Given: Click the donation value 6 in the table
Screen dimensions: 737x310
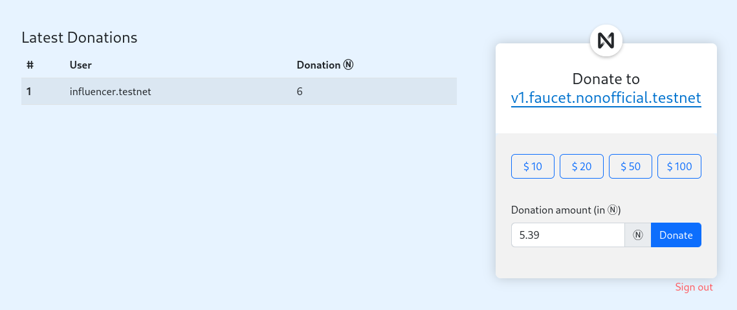Looking at the screenshot, I should [x=300, y=92].
